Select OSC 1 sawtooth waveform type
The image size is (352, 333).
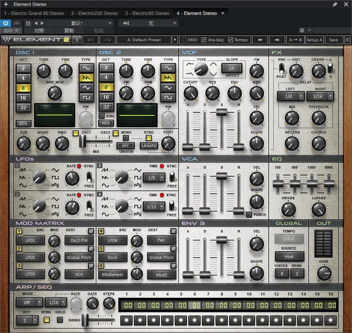click(86, 78)
